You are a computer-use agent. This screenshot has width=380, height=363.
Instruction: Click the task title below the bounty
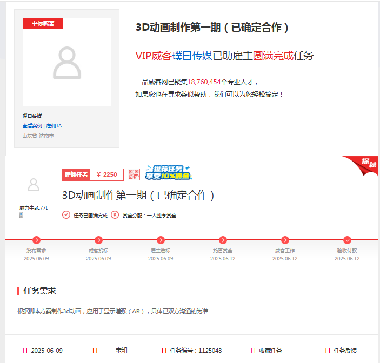[x=138, y=195]
